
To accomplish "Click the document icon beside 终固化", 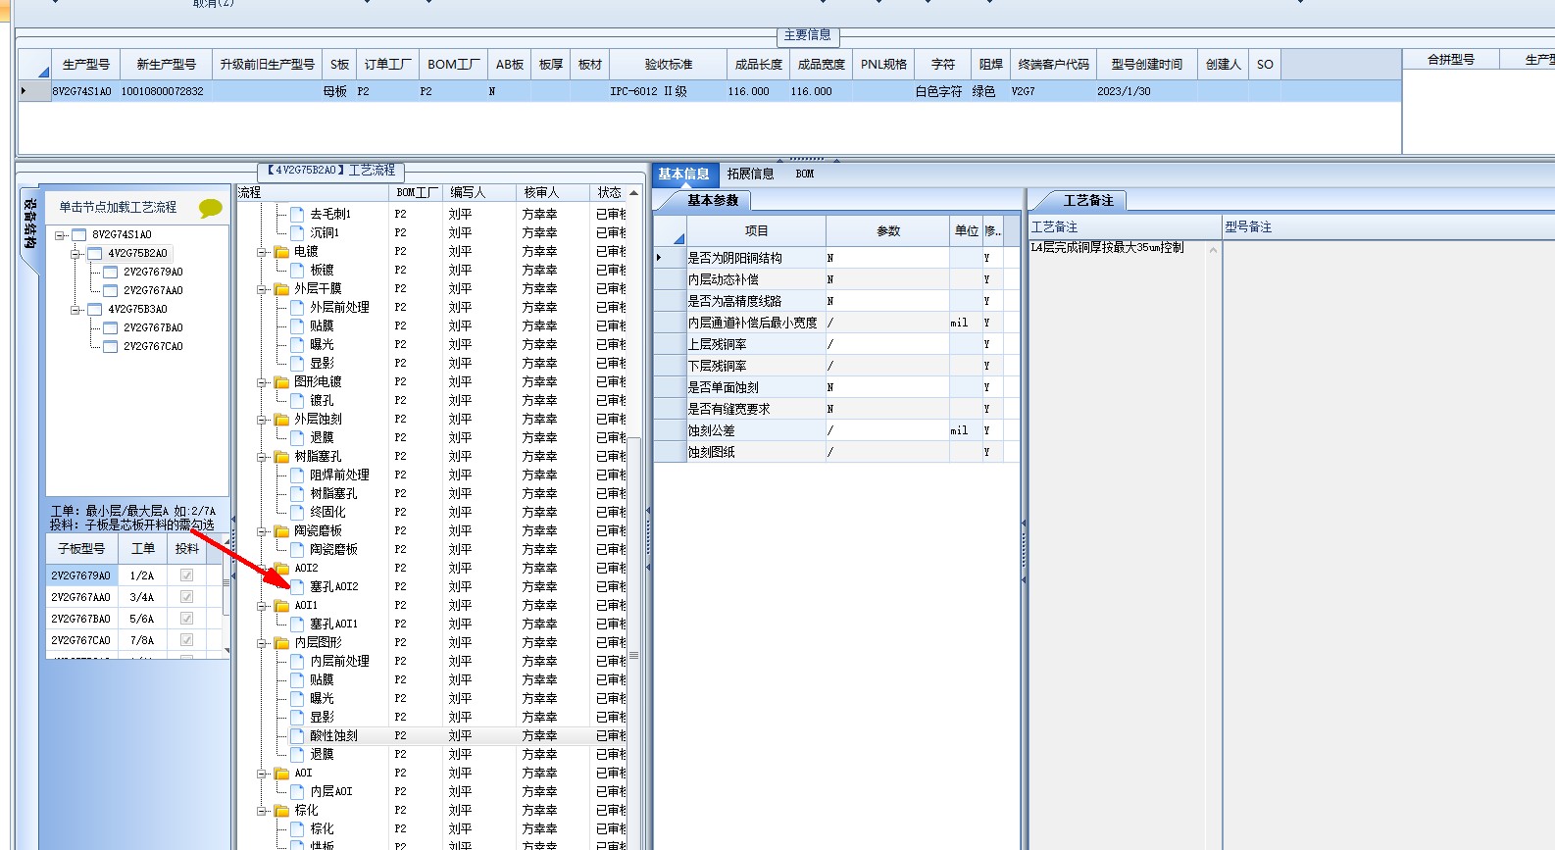I will pos(298,513).
